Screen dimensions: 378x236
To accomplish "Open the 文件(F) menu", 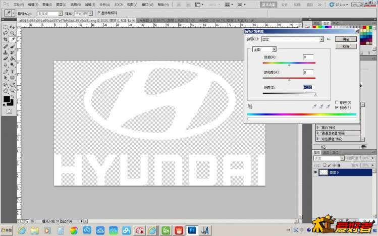I will coord(19,5).
